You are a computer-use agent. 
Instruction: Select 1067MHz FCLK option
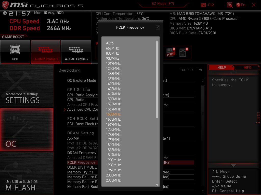(113, 63)
